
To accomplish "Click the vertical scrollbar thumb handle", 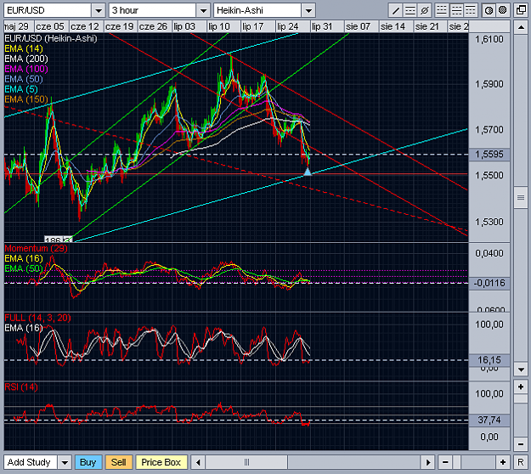I will (521, 197).
